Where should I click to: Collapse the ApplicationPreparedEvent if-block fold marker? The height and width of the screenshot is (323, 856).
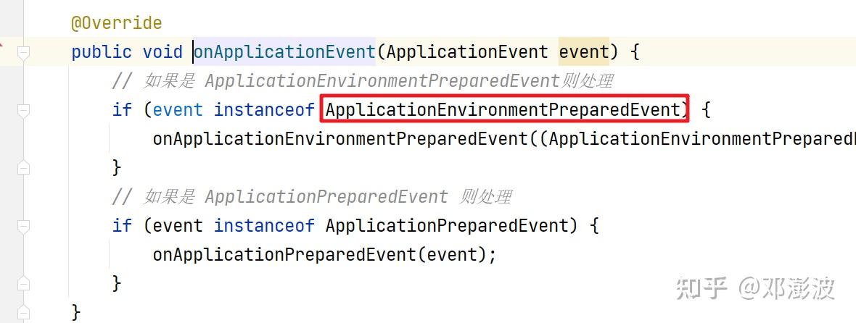point(23,226)
